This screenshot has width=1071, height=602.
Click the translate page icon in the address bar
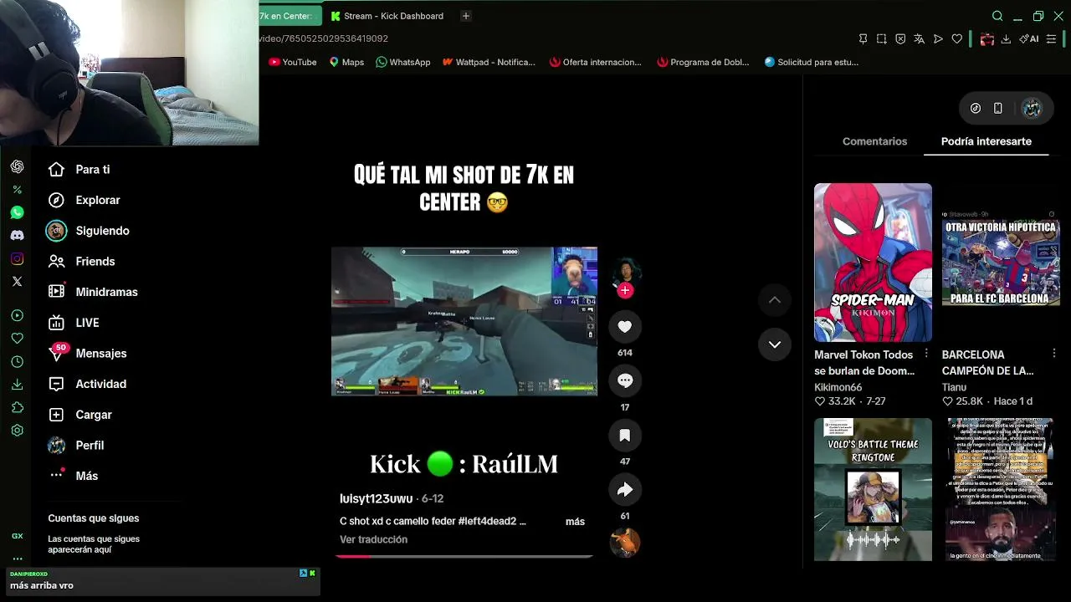pos(920,38)
